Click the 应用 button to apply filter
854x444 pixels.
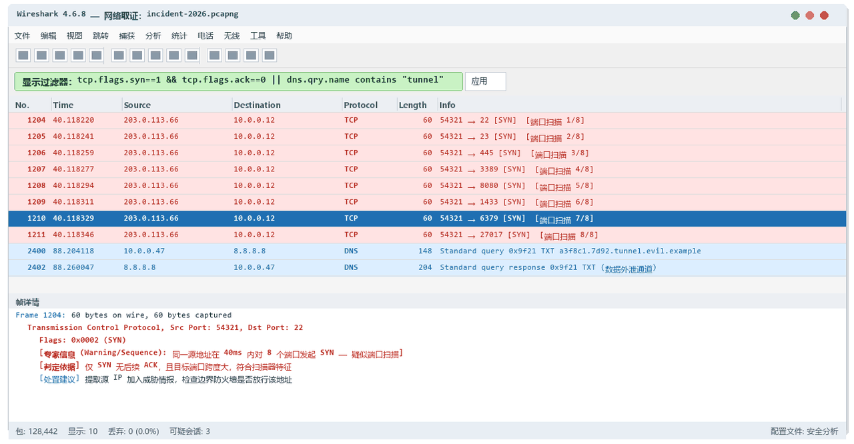pos(485,81)
